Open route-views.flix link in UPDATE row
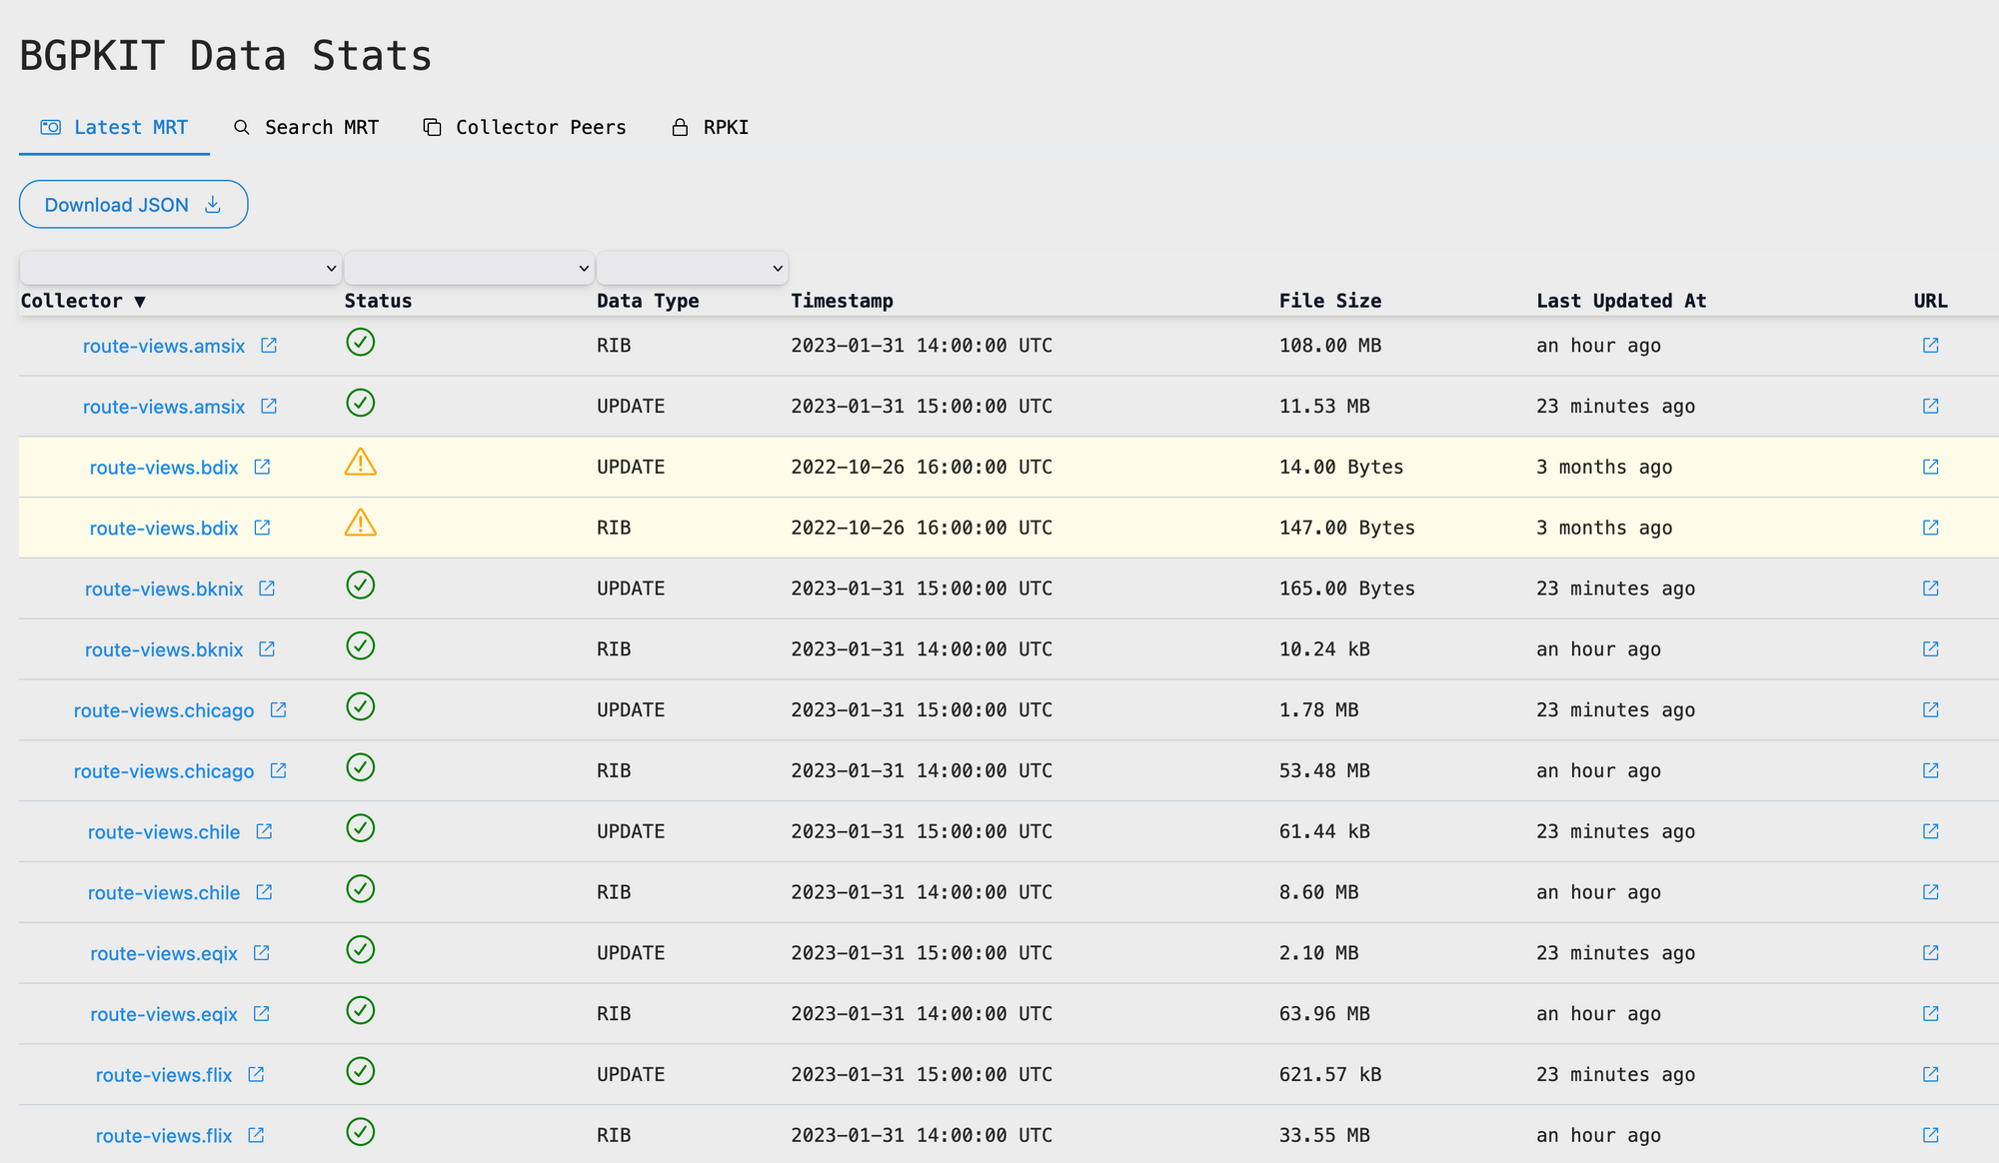This screenshot has height=1163, width=1999. pos(164,1075)
